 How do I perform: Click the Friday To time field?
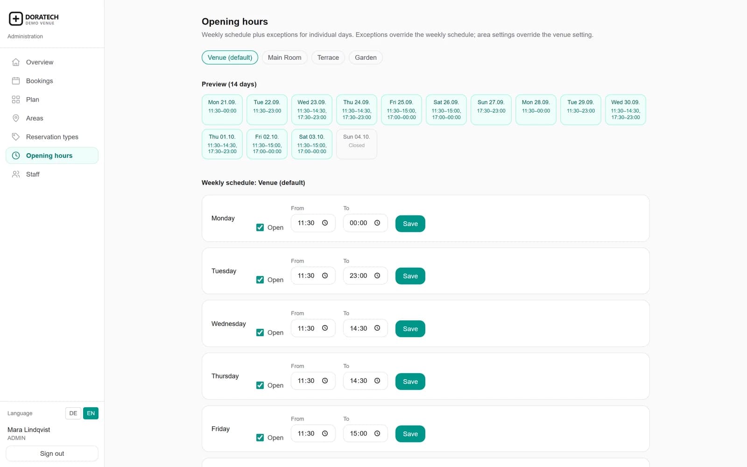[x=366, y=433]
